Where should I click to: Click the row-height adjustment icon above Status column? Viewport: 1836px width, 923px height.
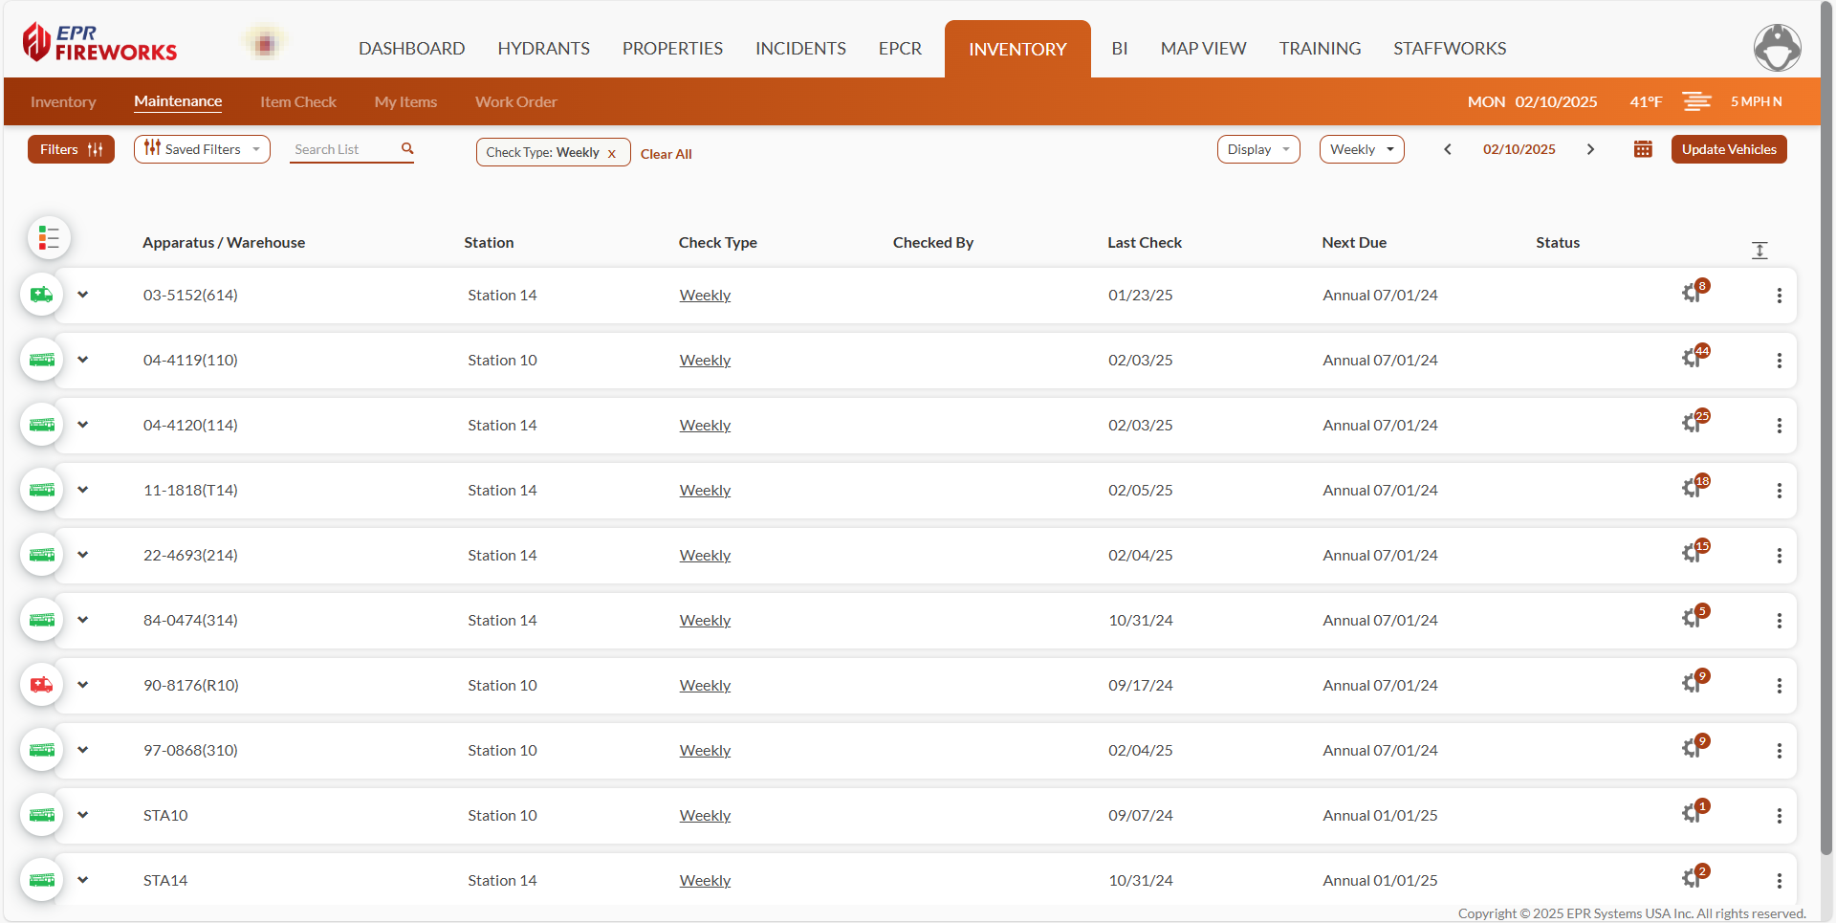point(1759,250)
